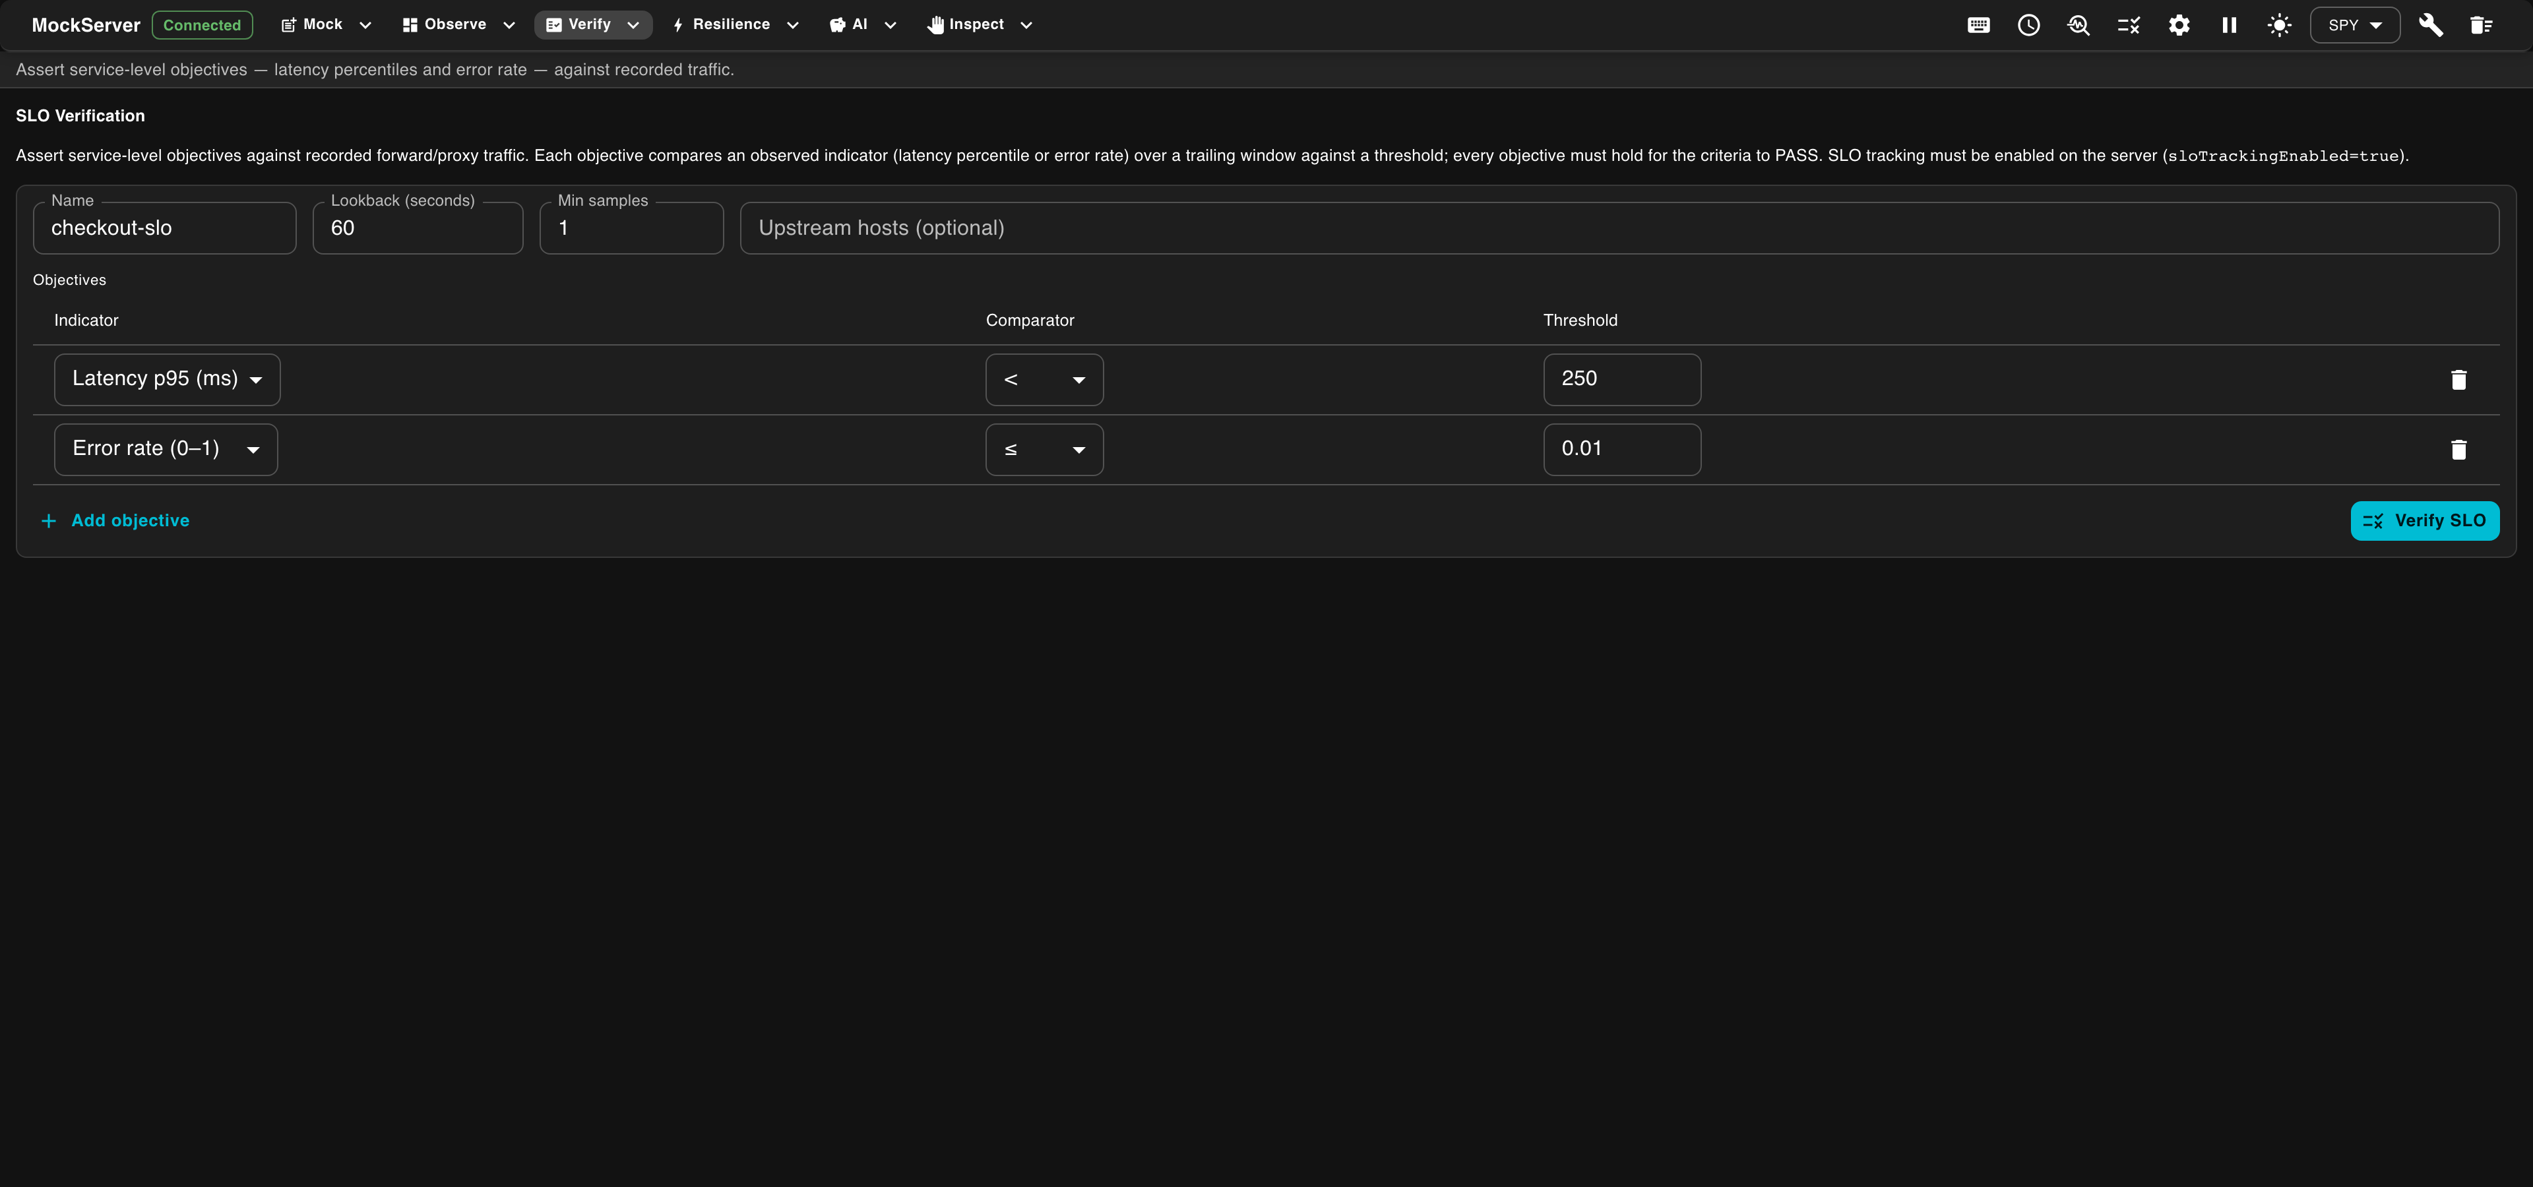Focus the Upstream hosts (optional) field
This screenshot has width=2533, height=1187.
pyautogui.click(x=1619, y=228)
